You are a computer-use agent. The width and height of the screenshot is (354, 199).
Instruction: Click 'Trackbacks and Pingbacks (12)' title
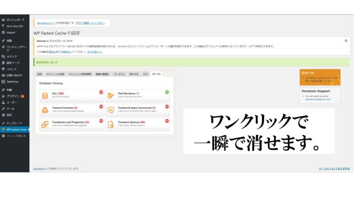(x=71, y=122)
